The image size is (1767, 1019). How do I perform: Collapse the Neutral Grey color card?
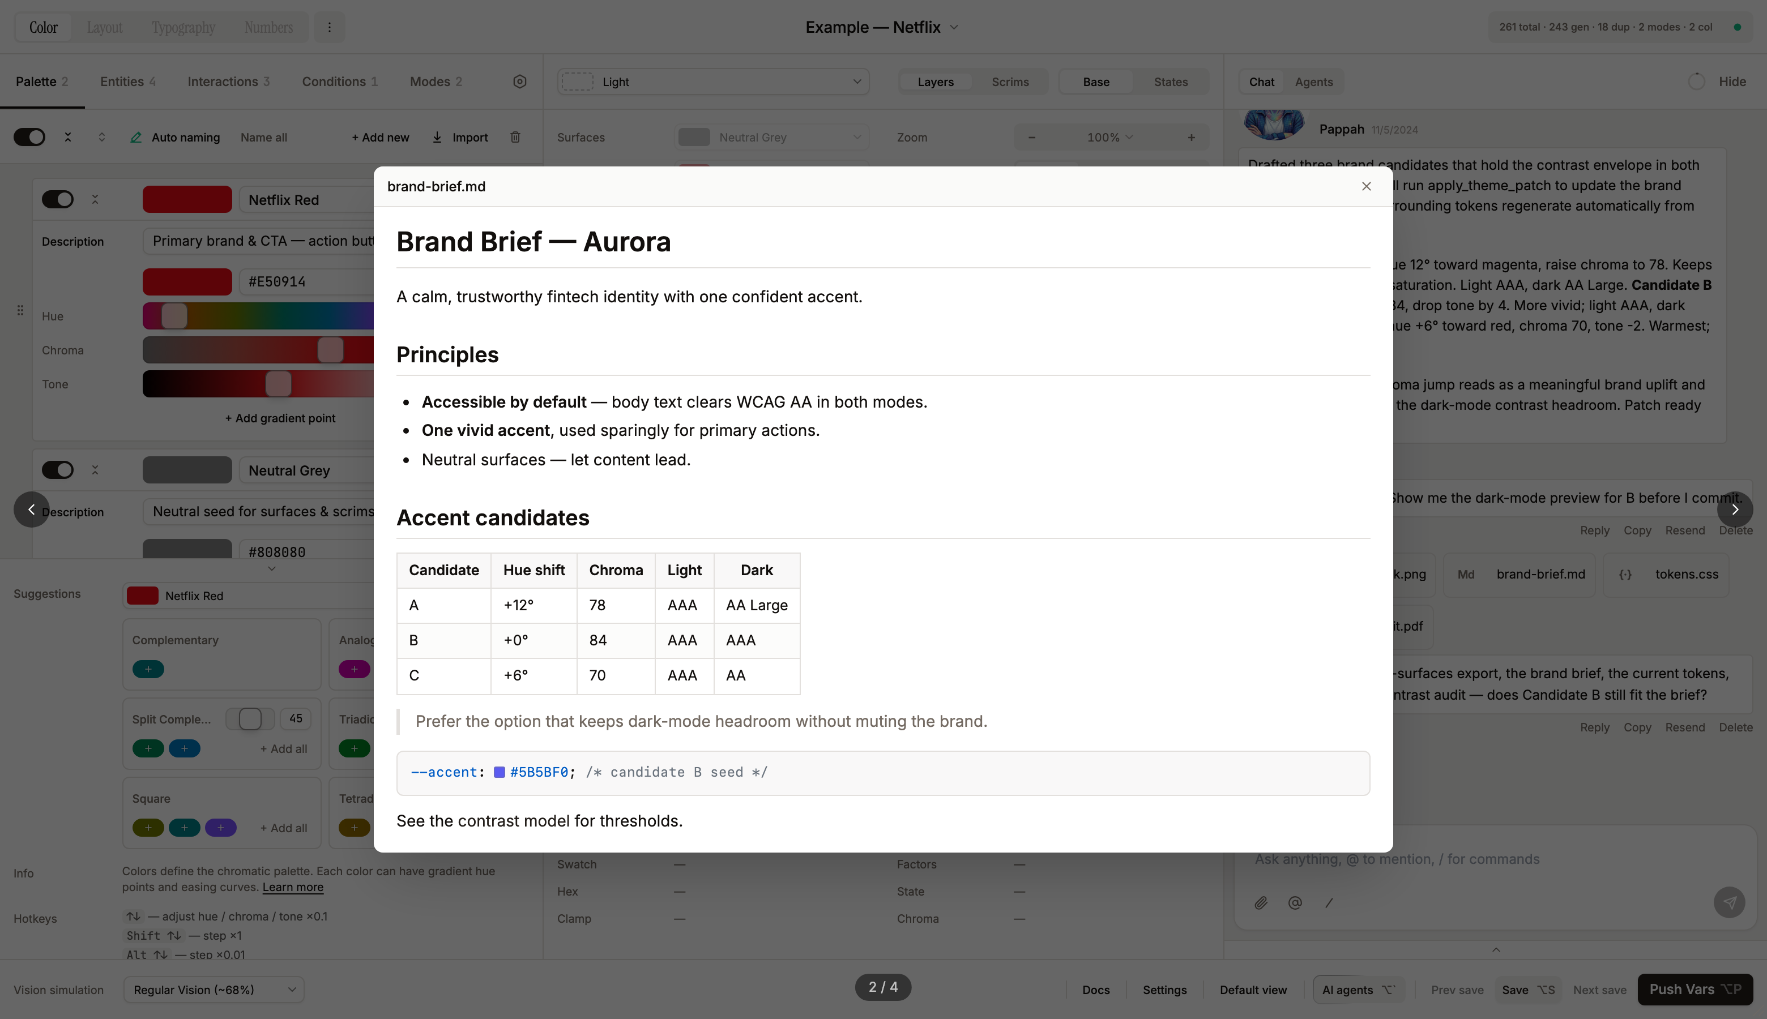click(95, 470)
